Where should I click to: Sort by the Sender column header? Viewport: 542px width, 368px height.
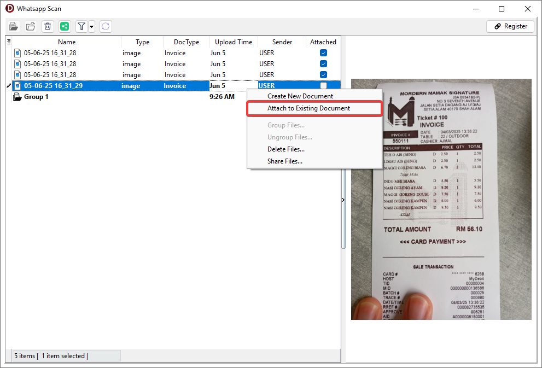[282, 42]
